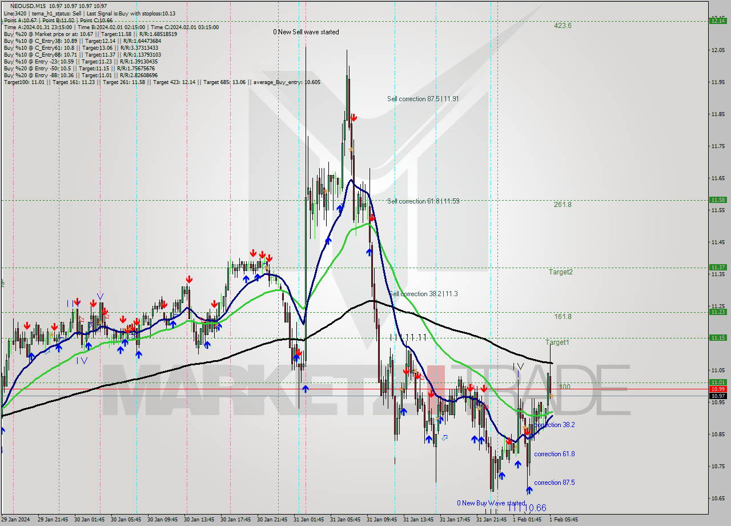731x526 pixels.
Task: Click the '30 Jan 13:45' time axis label
Action: point(199,519)
